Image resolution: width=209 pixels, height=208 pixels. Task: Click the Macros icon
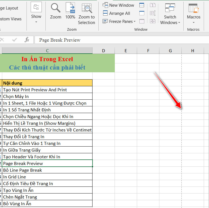pyautogui.click(x=194, y=8)
